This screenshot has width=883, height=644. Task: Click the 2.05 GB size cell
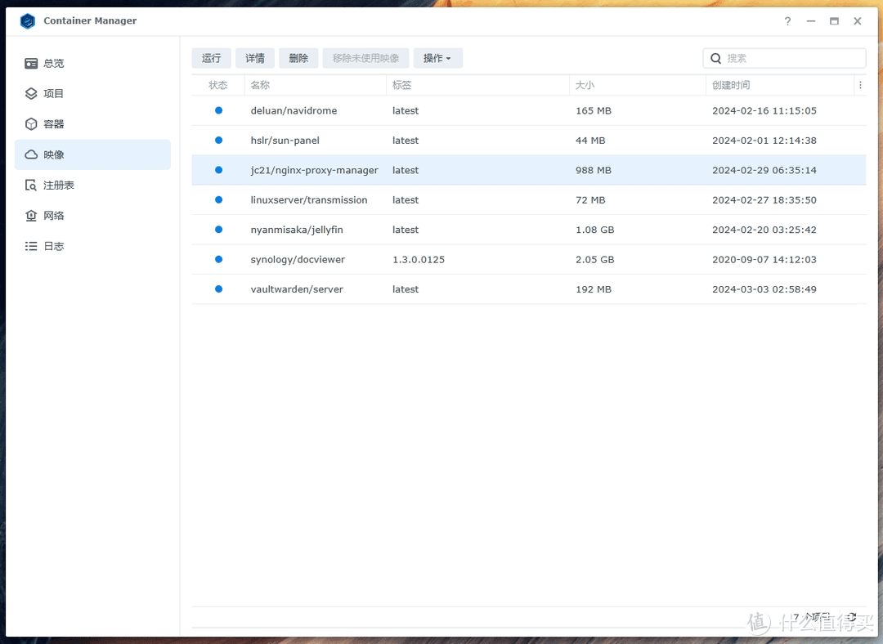594,260
